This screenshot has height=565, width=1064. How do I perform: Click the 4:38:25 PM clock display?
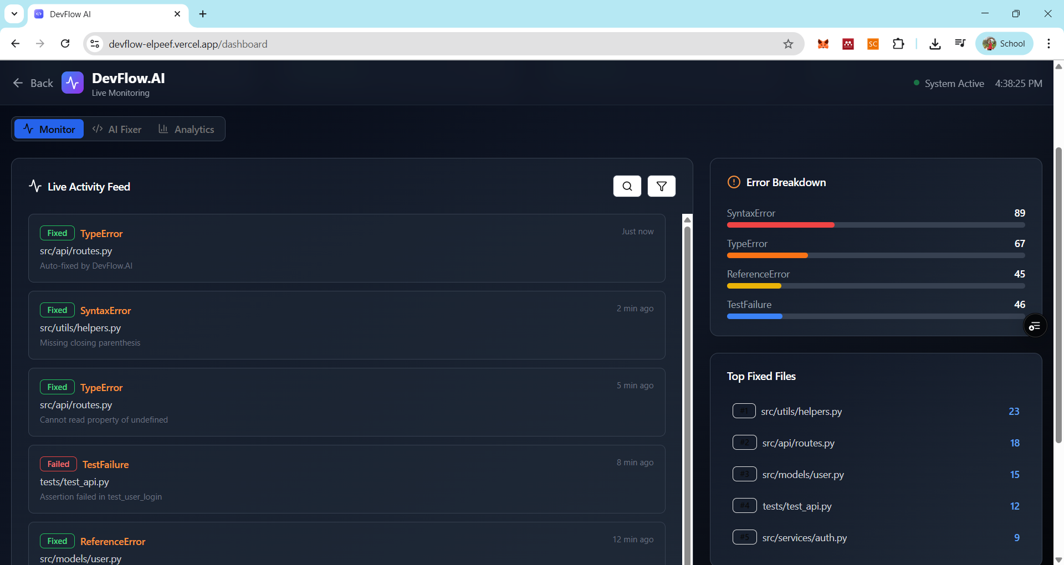(x=1019, y=84)
